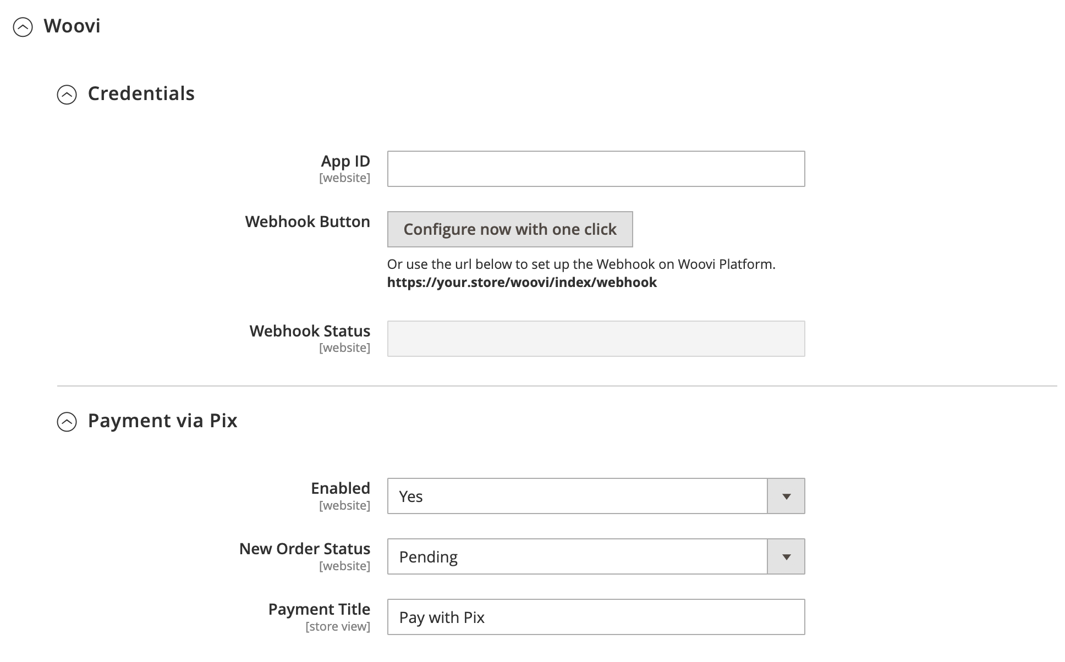
Task: Click the New Order Status label
Action: tap(305, 549)
